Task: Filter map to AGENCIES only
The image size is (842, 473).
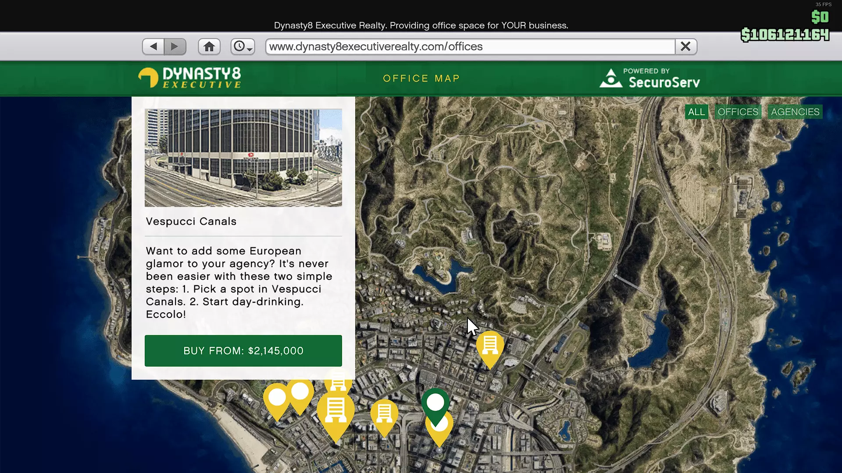Action: tap(795, 112)
